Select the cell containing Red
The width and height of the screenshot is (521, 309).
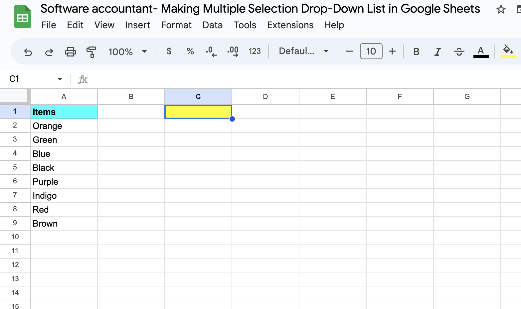click(64, 210)
